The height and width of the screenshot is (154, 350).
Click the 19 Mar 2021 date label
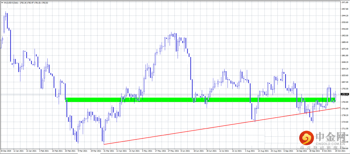click(96, 151)
